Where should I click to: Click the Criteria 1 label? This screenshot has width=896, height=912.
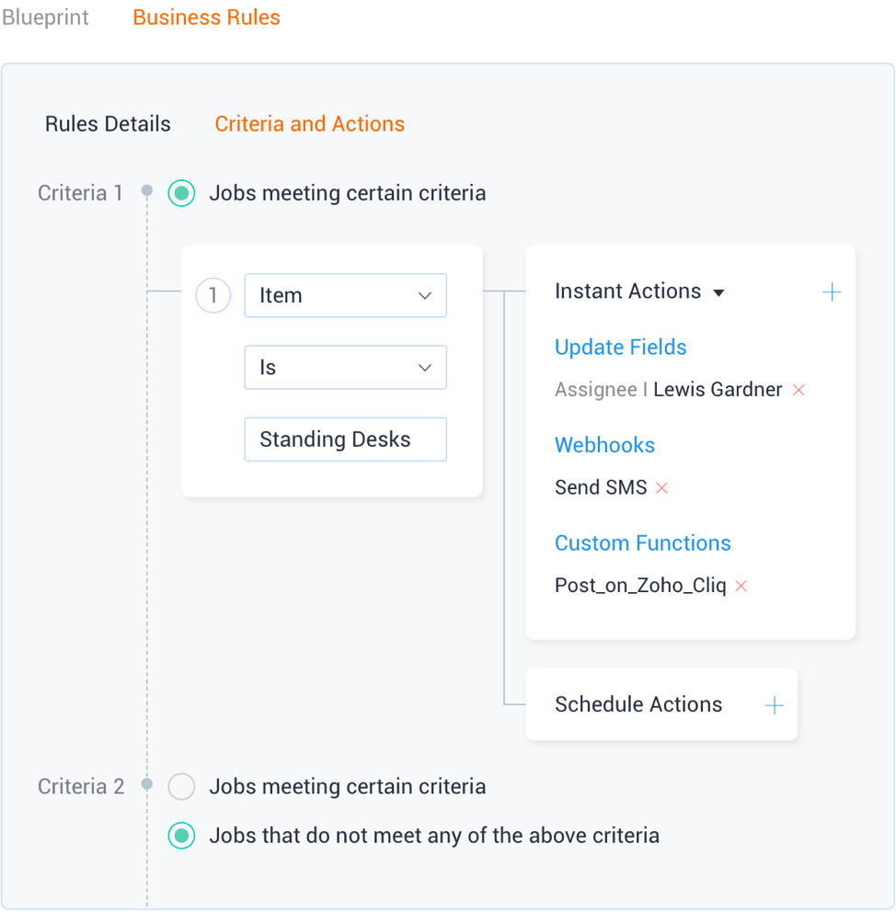(80, 193)
